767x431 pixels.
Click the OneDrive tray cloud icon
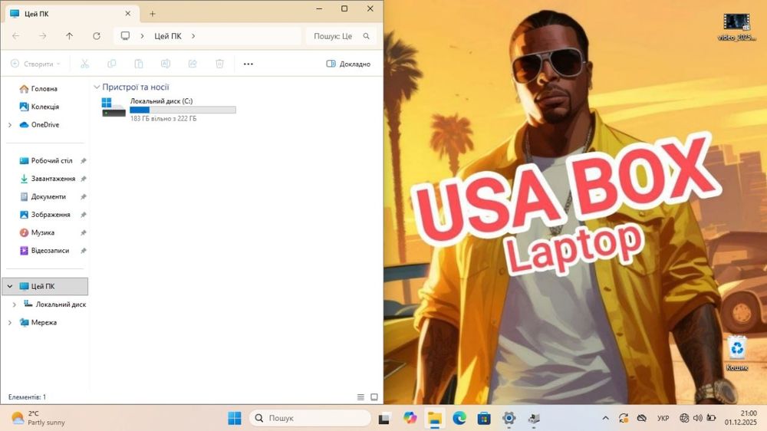(x=641, y=418)
